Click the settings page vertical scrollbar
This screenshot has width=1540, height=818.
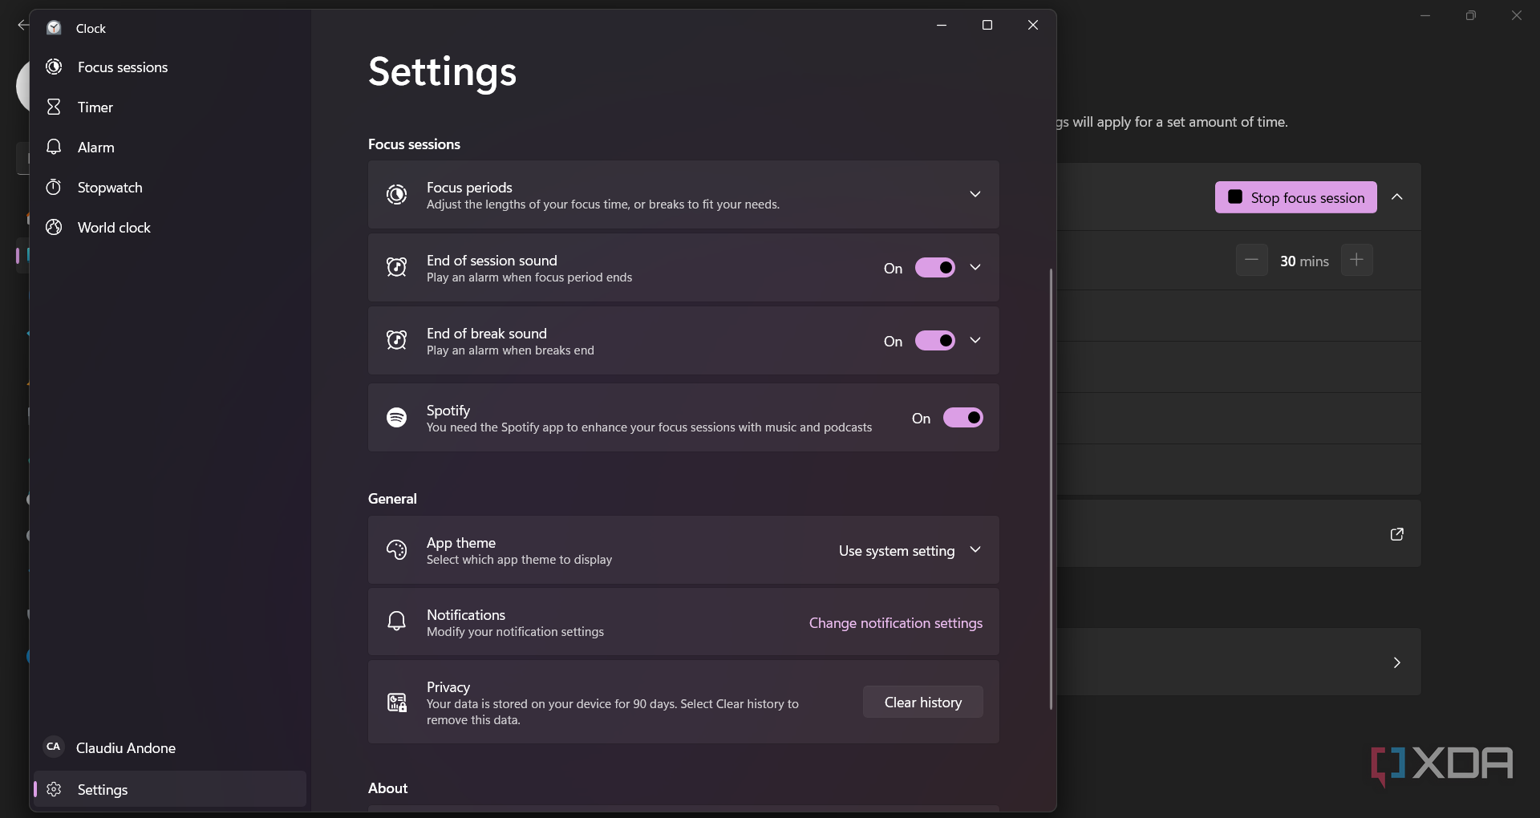click(1051, 489)
